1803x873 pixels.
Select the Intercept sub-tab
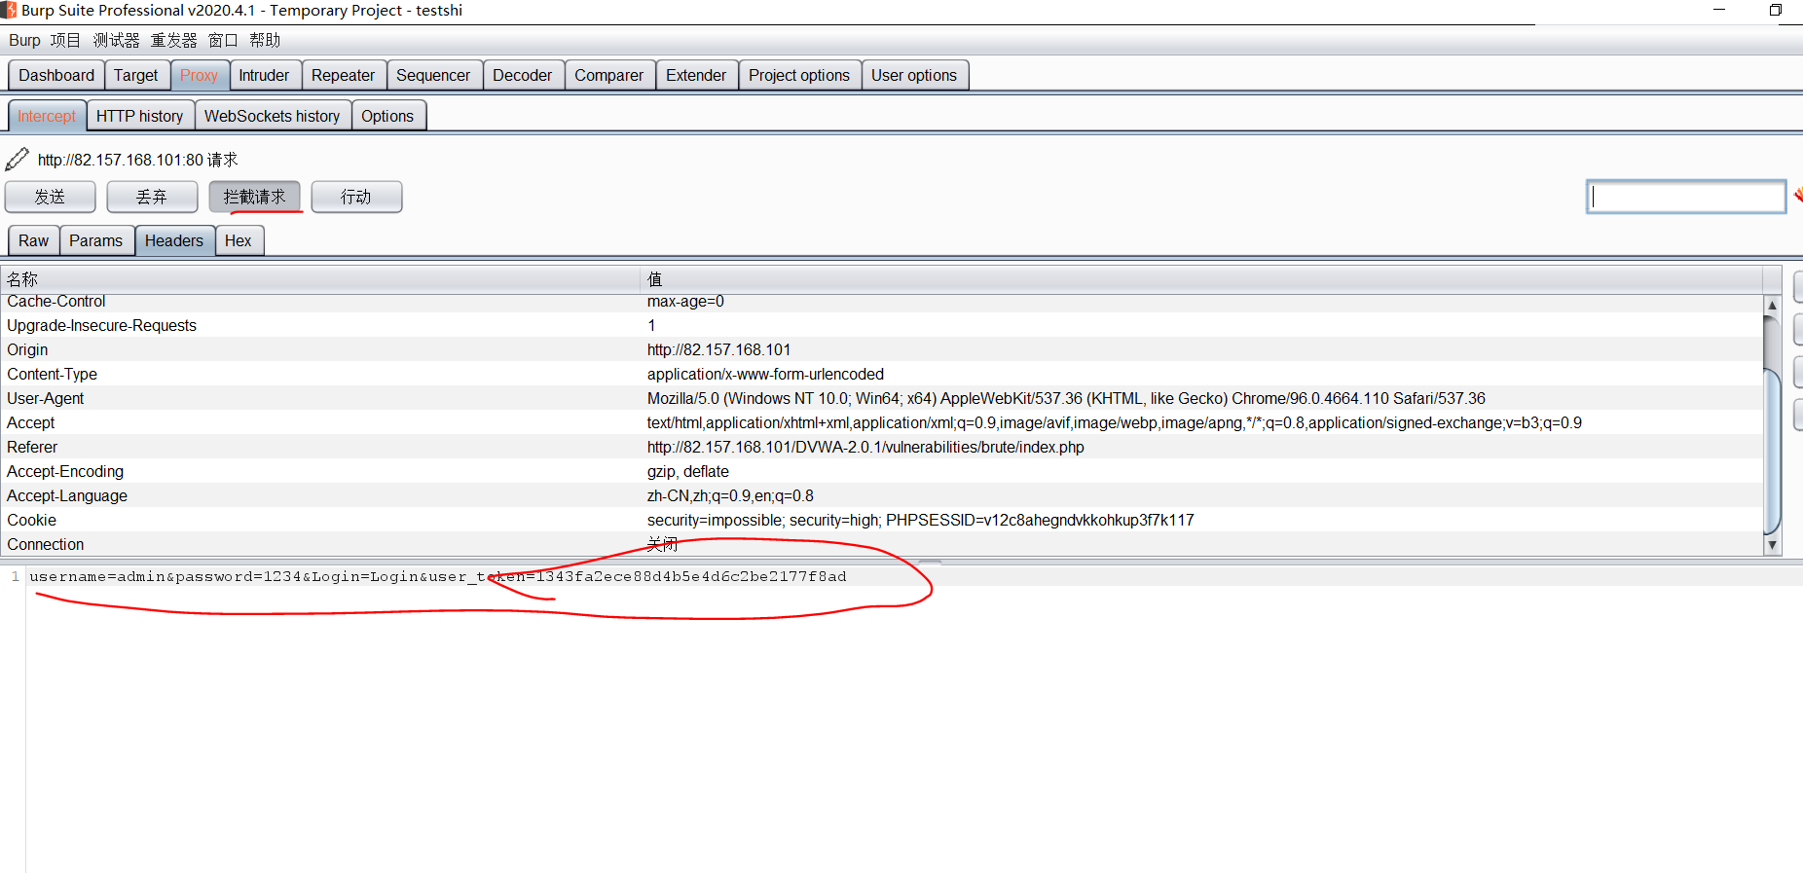coord(47,116)
